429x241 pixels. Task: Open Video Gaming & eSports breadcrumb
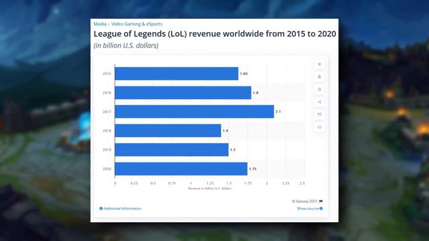tap(137, 24)
